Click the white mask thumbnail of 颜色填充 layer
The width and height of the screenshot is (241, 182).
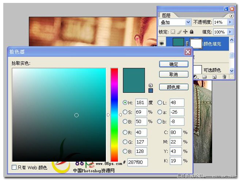pyautogui.click(x=196, y=44)
